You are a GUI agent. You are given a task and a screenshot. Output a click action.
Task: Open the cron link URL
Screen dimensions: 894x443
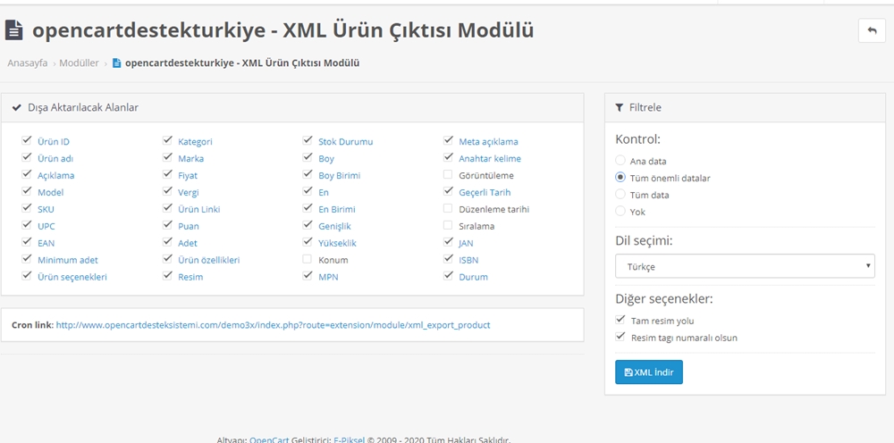[273, 325]
